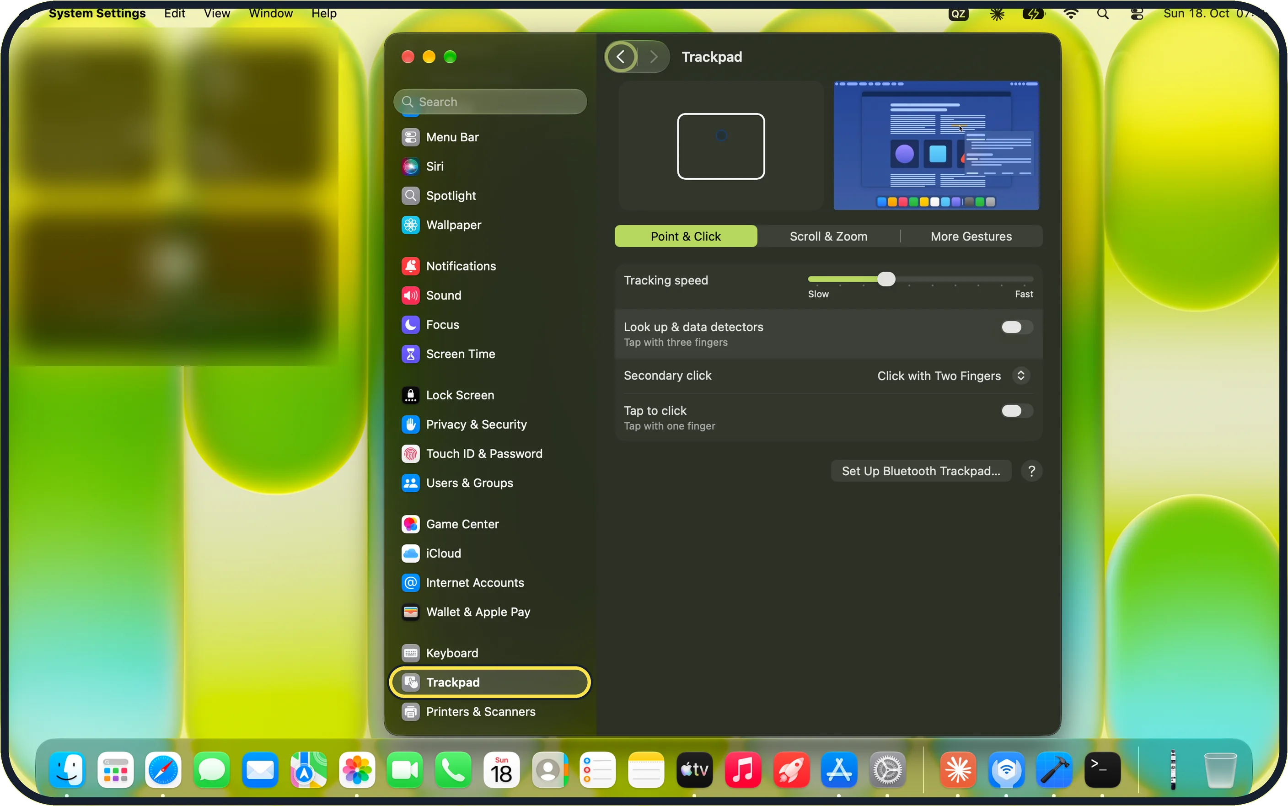Image resolution: width=1288 pixels, height=806 pixels.
Task: Open Users & Groups settings
Action: pyautogui.click(x=490, y=483)
